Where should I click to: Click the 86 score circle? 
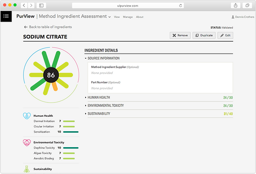51,75
